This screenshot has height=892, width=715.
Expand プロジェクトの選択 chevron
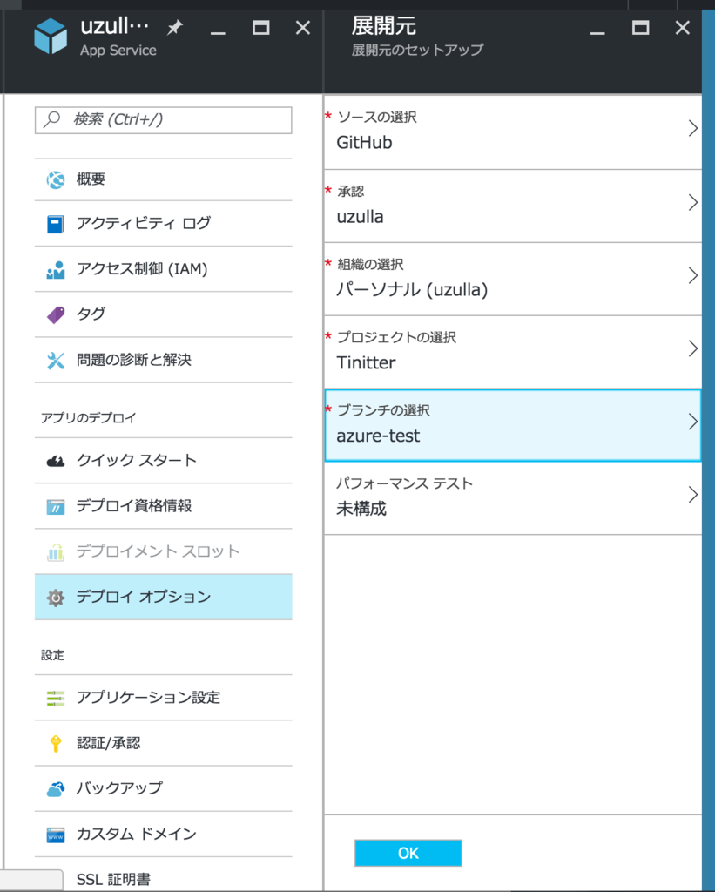click(692, 348)
